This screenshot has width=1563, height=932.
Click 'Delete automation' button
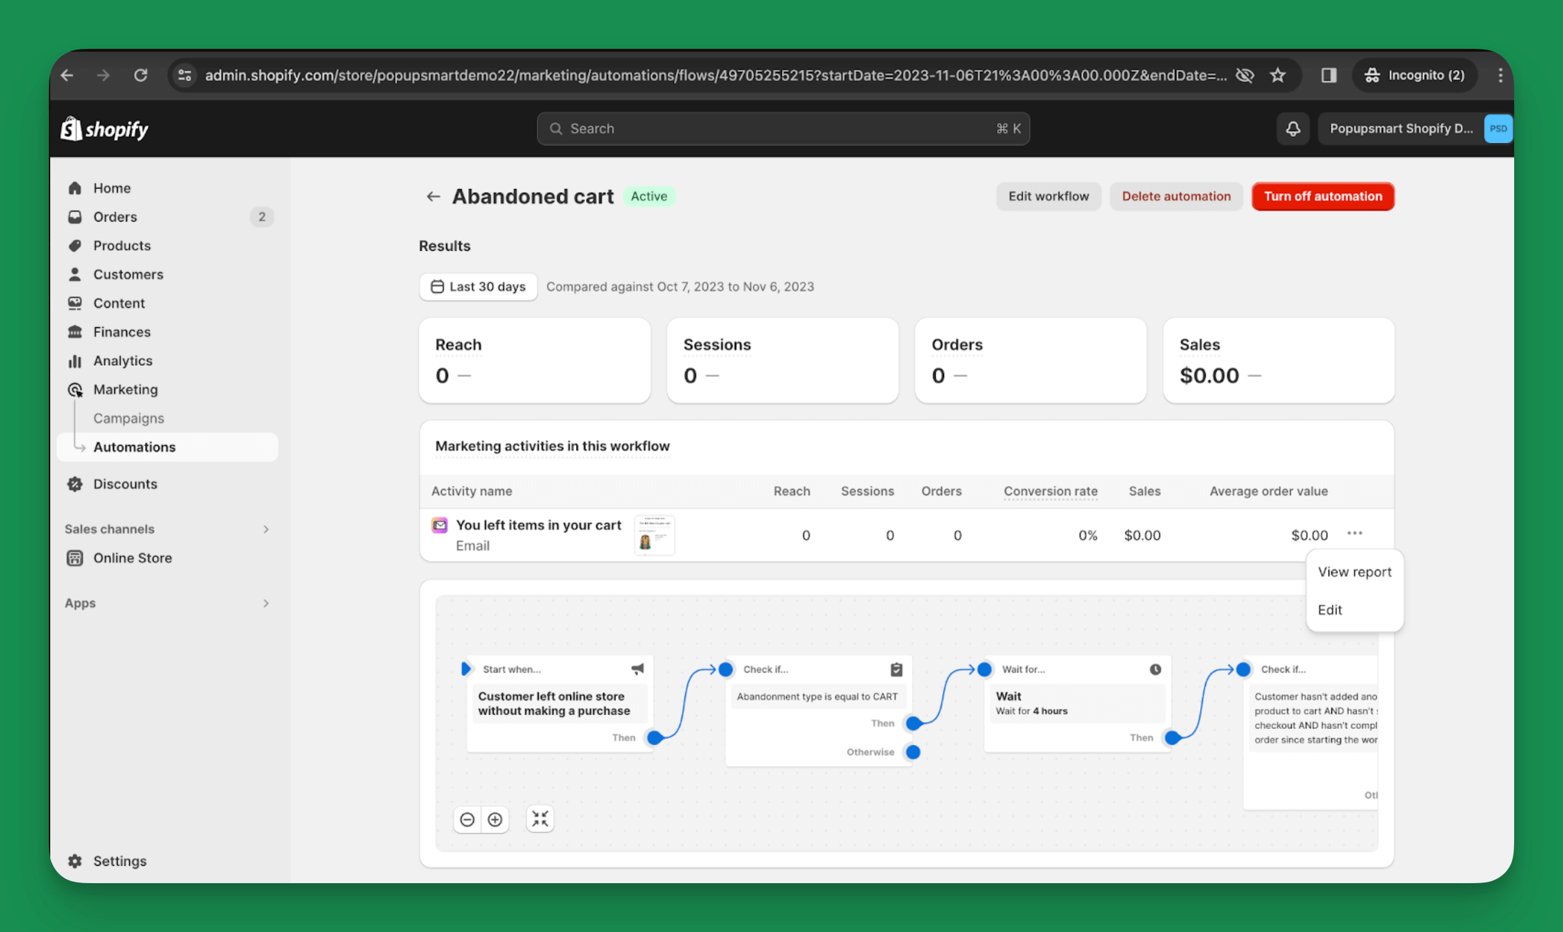1177,195
